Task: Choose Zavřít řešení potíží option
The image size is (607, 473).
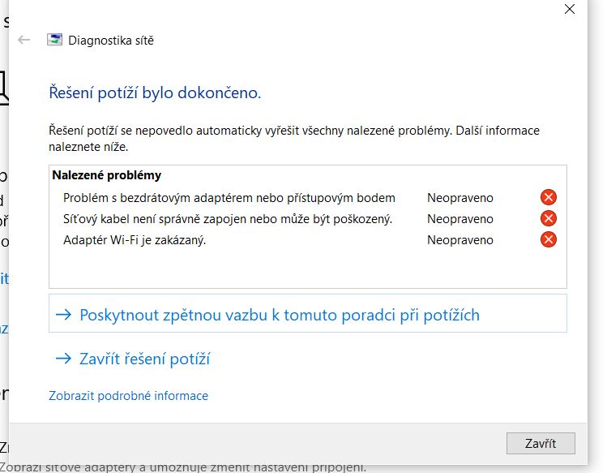Action: [x=144, y=358]
